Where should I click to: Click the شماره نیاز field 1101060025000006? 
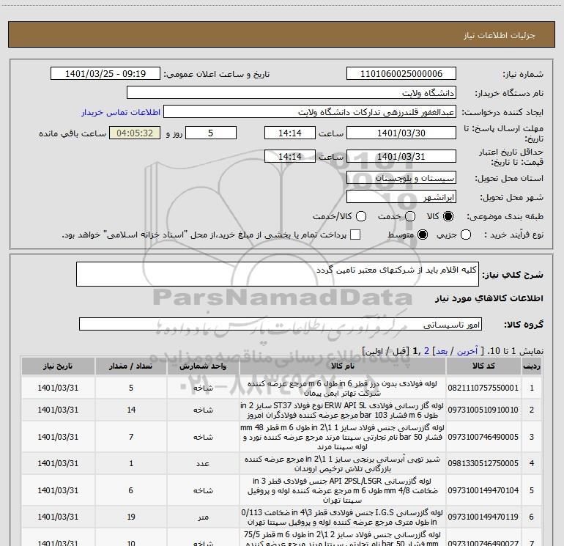tap(401, 74)
